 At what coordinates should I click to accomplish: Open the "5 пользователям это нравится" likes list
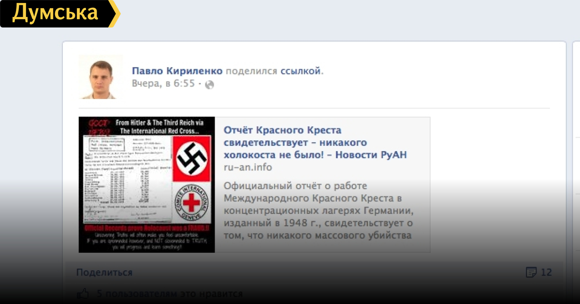[169, 293]
